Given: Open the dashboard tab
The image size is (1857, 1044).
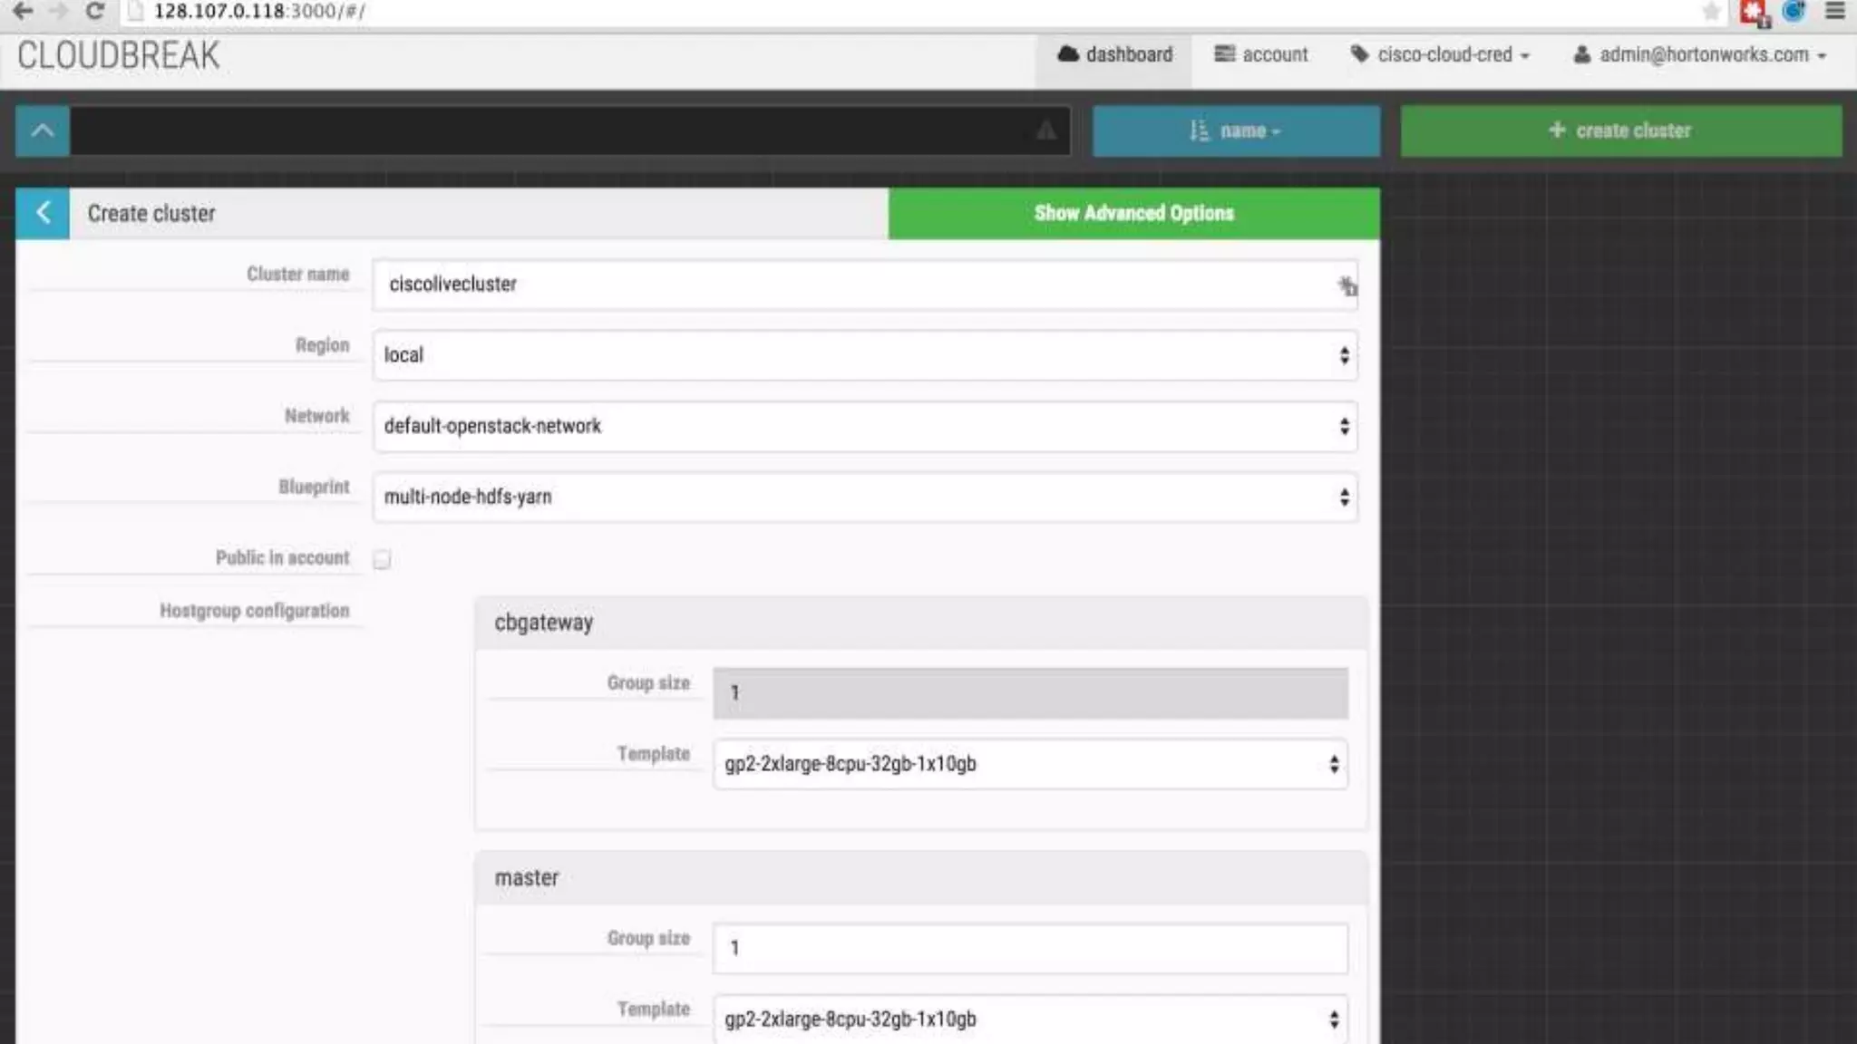Looking at the screenshot, I should coord(1114,54).
